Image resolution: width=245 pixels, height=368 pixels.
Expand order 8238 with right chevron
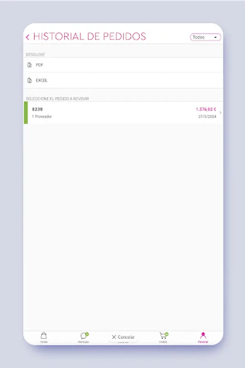pos(220,113)
